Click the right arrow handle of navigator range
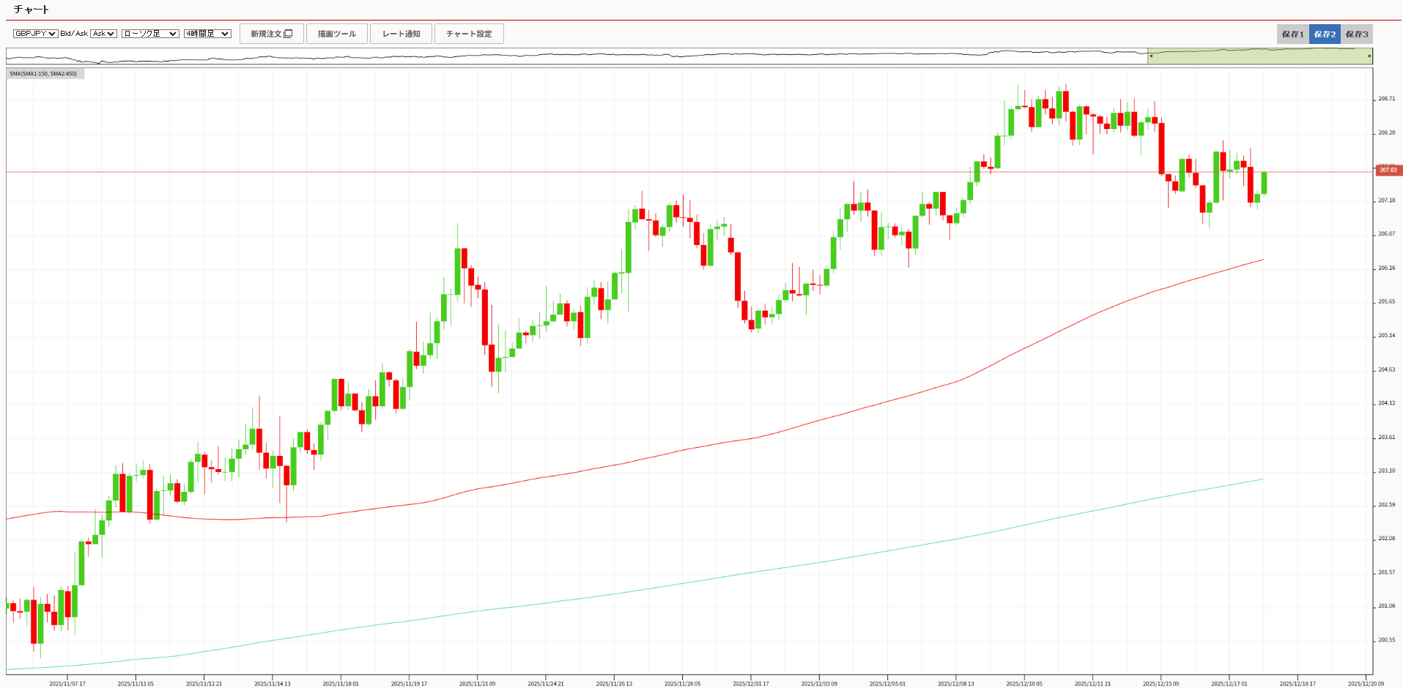The width and height of the screenshot is (1403, 689). click(x=1369, y=56)
